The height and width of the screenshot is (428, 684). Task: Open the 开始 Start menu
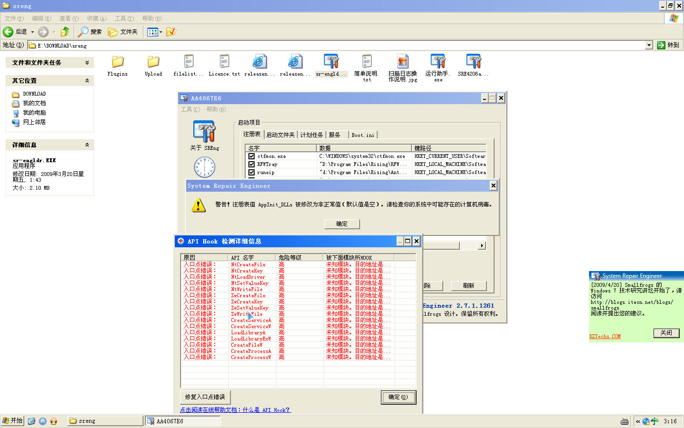pyautogui.click(x=12, y=421)
